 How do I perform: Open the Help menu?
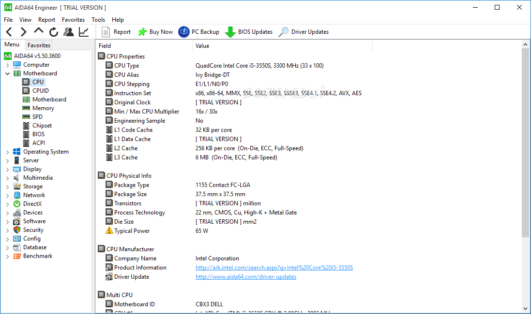(x=118, y=20)
